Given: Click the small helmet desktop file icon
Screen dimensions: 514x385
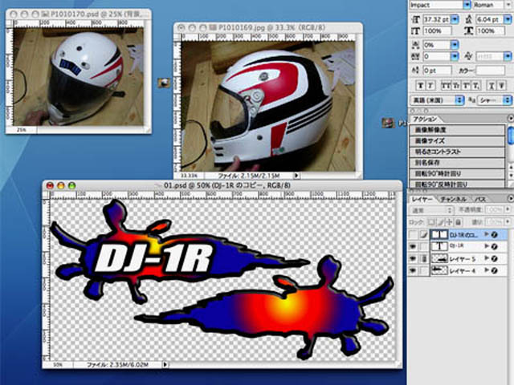Looking at the screenshot, I should tap(164, 83).
